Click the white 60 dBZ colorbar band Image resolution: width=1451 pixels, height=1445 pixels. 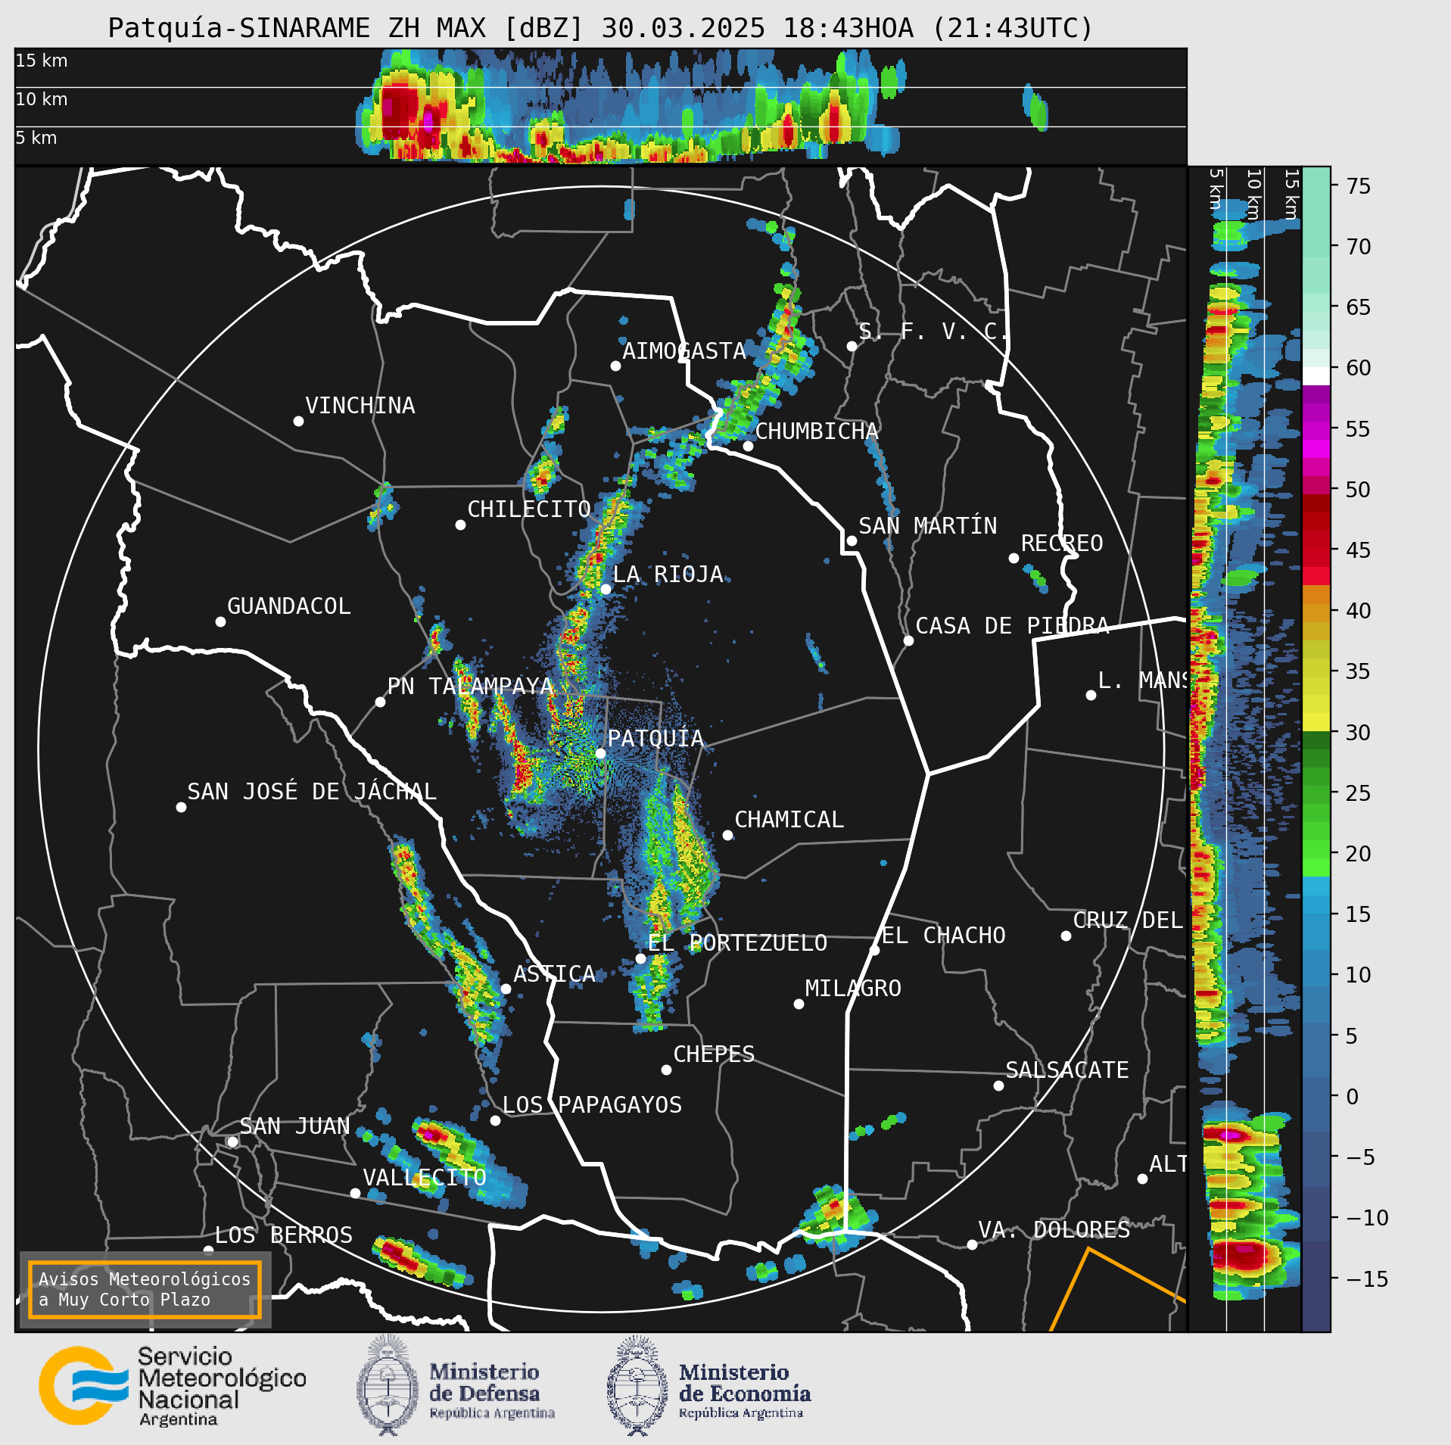point(1316,376)
